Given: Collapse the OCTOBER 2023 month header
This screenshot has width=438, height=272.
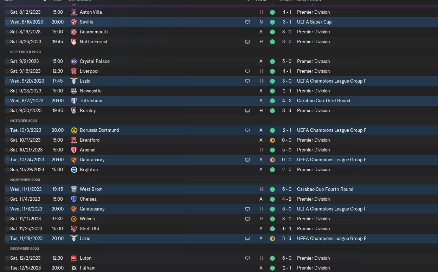Looking at the screenshot, I should [x=24, y=121].
